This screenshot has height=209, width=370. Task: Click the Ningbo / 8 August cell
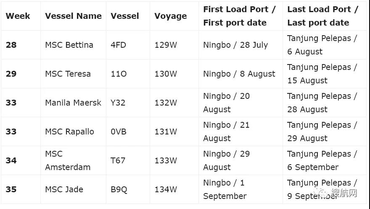pyautogui.click(x=239, y=74)
